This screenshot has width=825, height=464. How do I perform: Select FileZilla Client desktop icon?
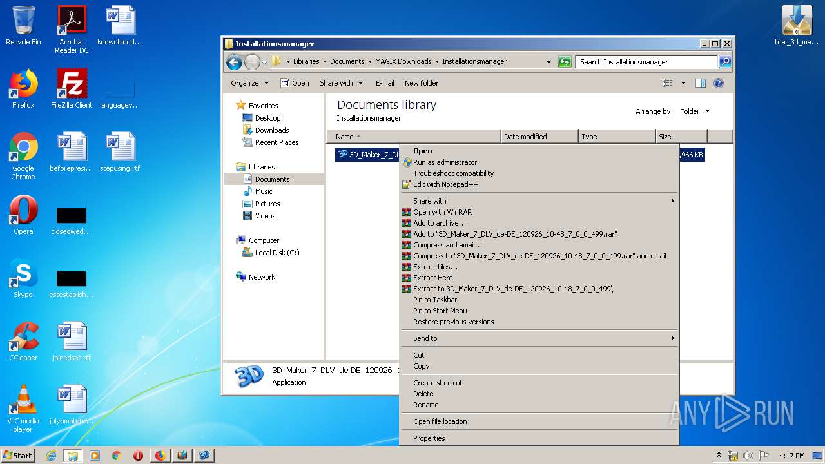click(x=72, y=89)
